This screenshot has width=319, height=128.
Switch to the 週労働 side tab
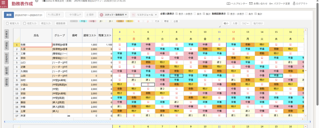(x=7, y=82)
